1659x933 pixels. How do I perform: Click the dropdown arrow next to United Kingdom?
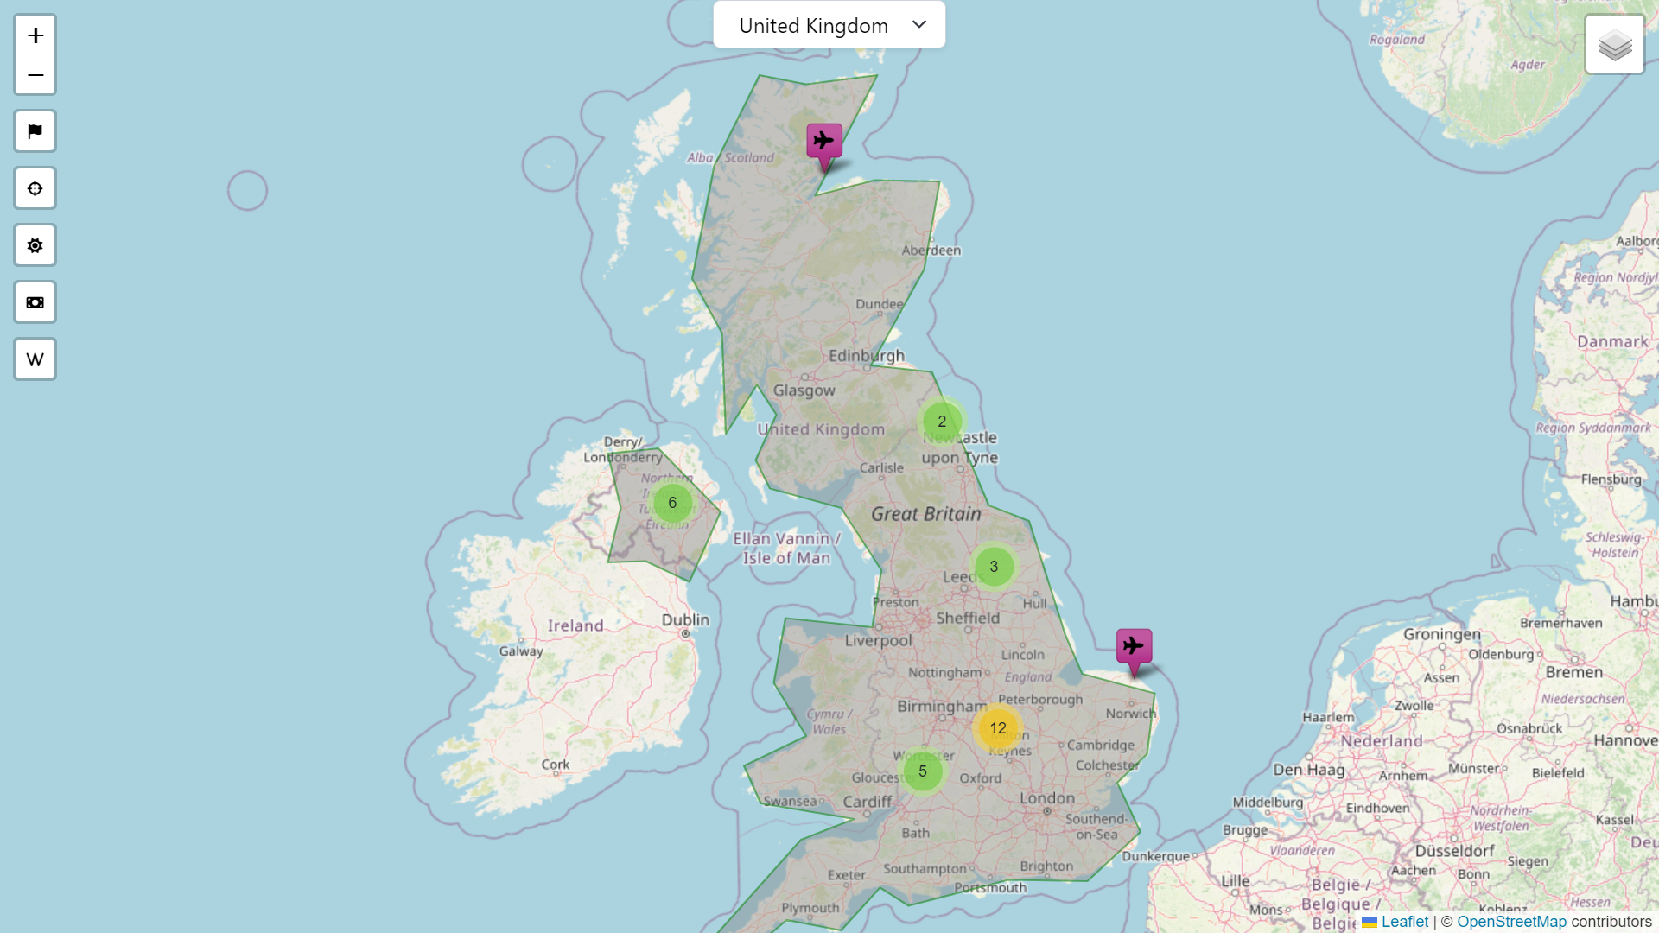coord(918,25)
